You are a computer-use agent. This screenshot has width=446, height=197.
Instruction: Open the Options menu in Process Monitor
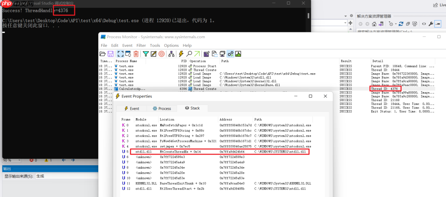(x=171, y=45)
